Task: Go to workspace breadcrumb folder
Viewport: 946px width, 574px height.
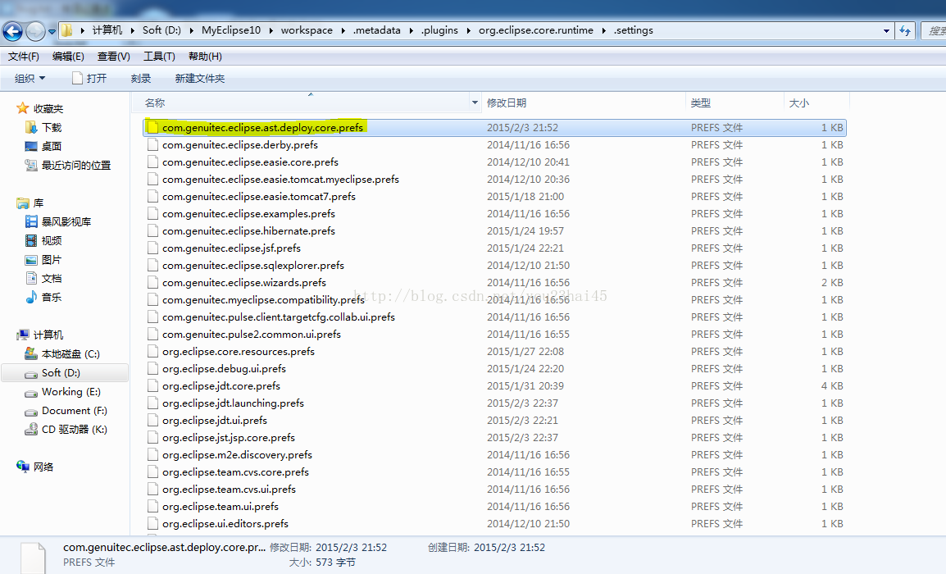Action: (x=307, y=30)
